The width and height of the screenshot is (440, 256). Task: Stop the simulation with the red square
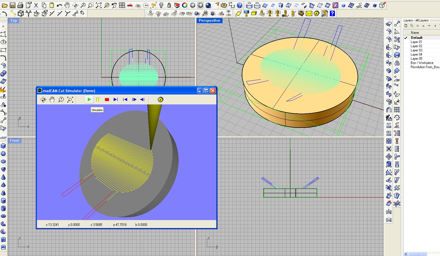[107, 99]
